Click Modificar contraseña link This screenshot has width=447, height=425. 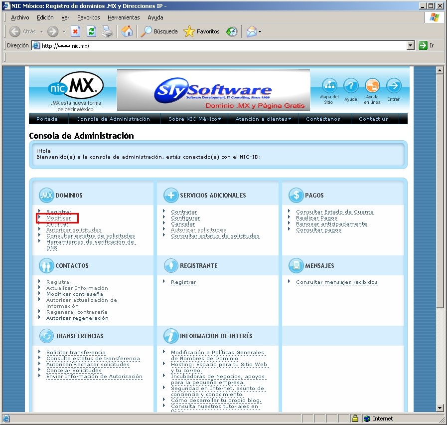(x=75, y=294)
